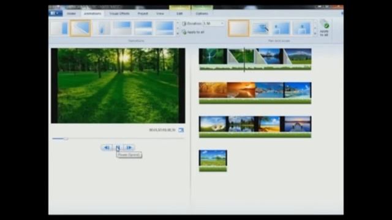
Task: Open the Edit tab under Video Tools
Action: coord(179,13)
